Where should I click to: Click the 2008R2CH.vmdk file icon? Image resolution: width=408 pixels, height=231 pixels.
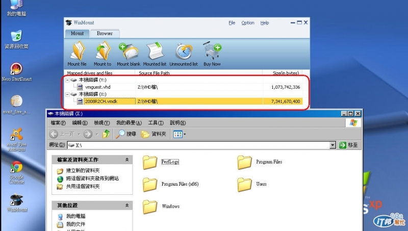tap(80, 101)
